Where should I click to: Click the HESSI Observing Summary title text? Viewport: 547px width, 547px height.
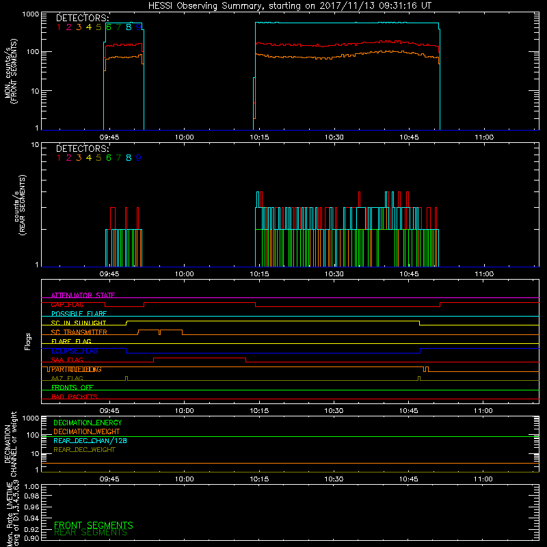[290, 6]
